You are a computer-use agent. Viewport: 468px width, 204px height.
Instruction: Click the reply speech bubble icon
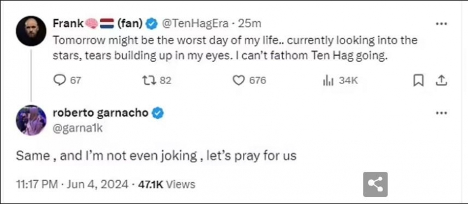[59, 80]
